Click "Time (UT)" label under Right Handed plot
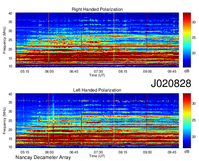The height and width of the screenshot is (161, 199). [97, 75]
